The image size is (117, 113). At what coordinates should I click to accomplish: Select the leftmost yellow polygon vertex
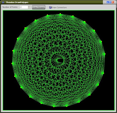coord(12,63)
